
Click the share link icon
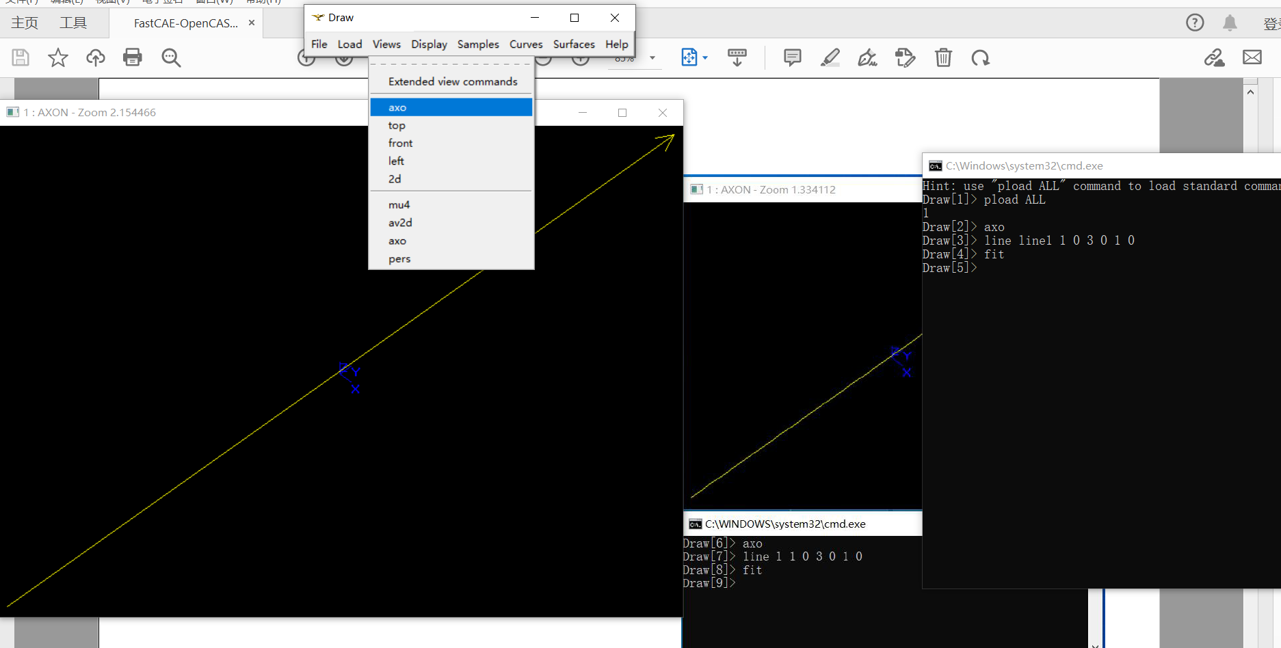(1215, 57)
